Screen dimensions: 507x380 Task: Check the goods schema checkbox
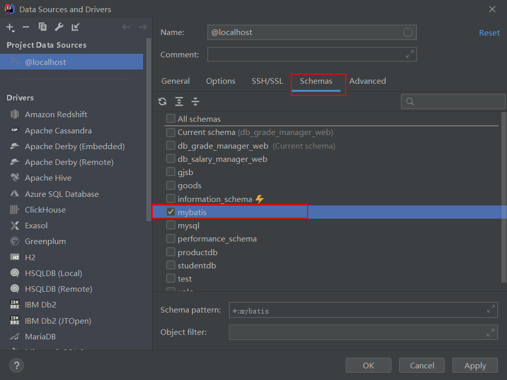[x=171, y=185]
